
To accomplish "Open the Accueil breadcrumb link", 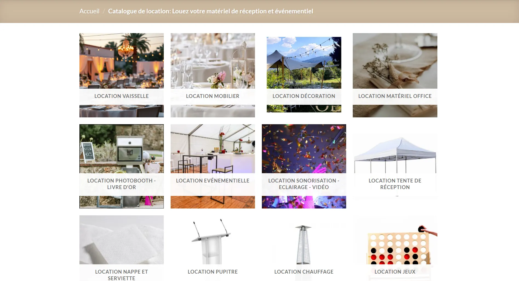I will pos(89,11).
